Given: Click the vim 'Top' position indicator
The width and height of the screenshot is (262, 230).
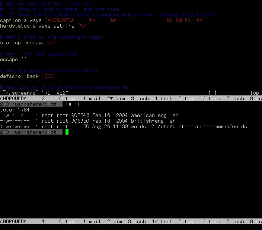Looking at the screenshot, I should tap(255, 93).
